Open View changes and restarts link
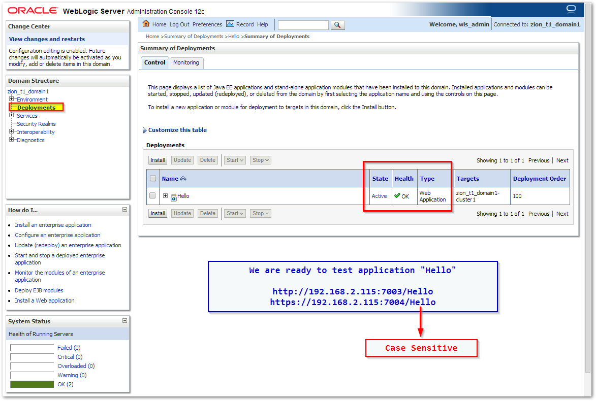This screenshot has height=401, width=596. pos(47,39)
